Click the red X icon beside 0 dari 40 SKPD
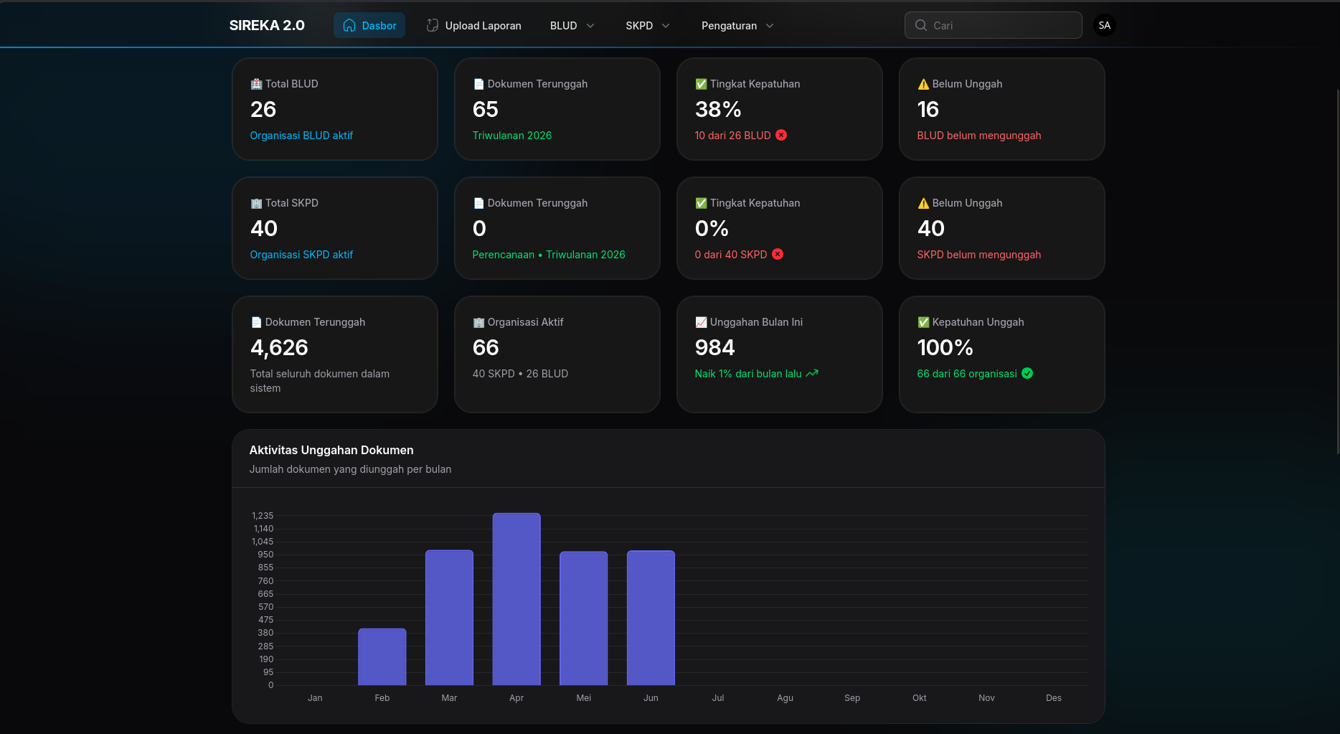This screenshot has width=1340, height=734. 778,254
